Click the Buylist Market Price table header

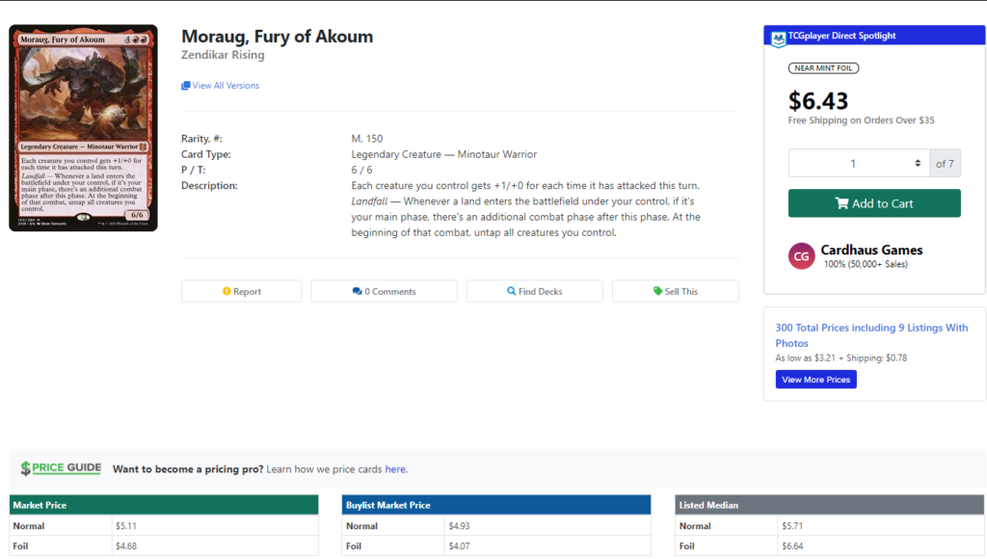tap(496, 505)
